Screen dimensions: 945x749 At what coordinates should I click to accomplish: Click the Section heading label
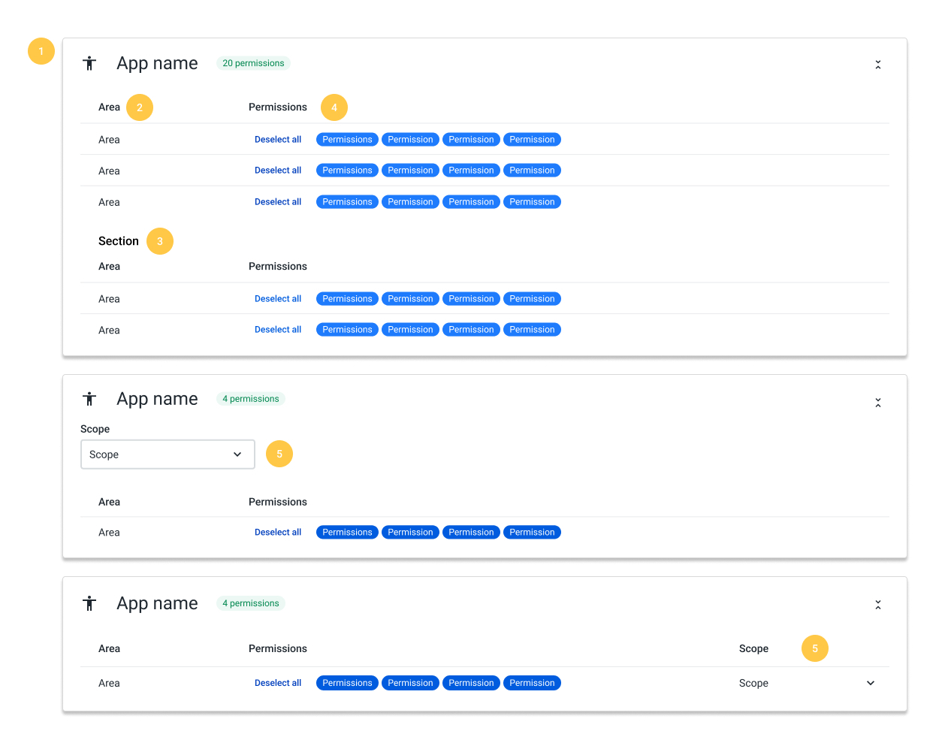119,241
